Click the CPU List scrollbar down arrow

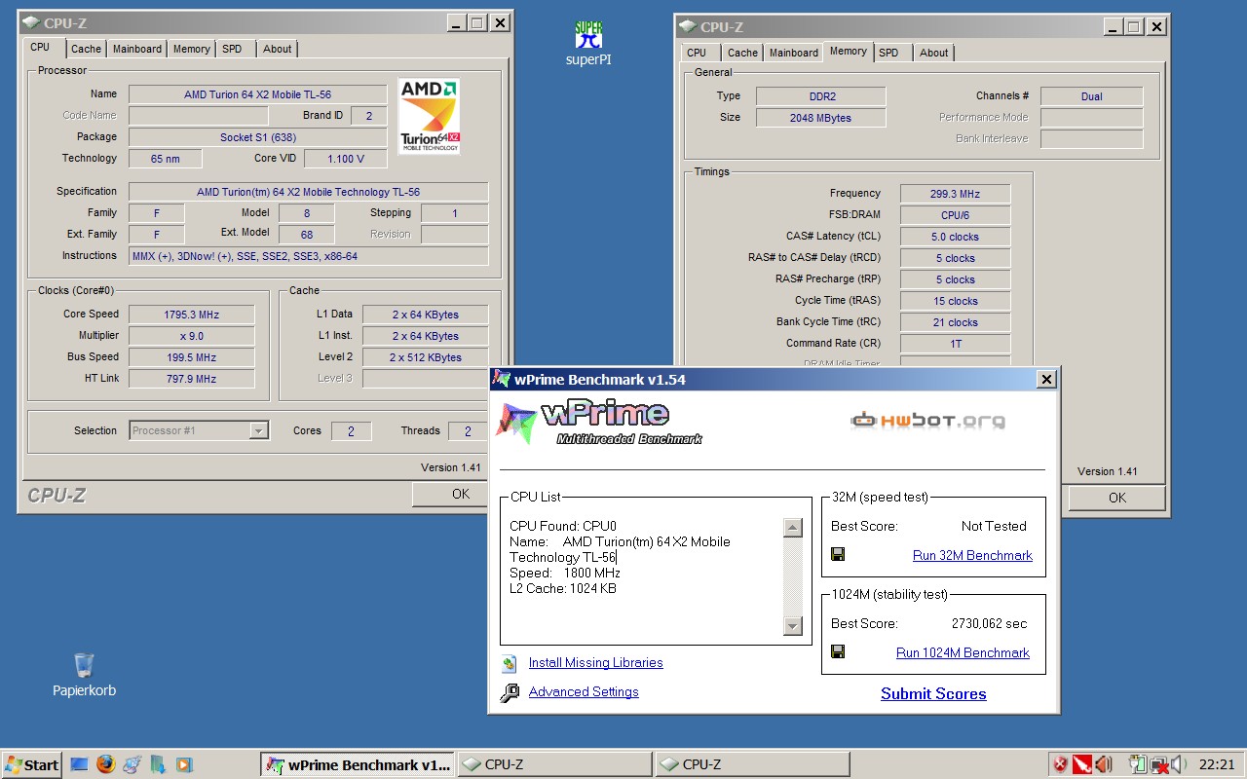click(792, 625)
